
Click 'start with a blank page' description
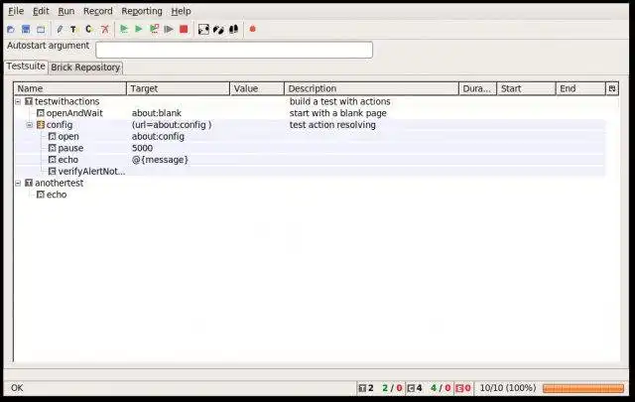[337, 113]
